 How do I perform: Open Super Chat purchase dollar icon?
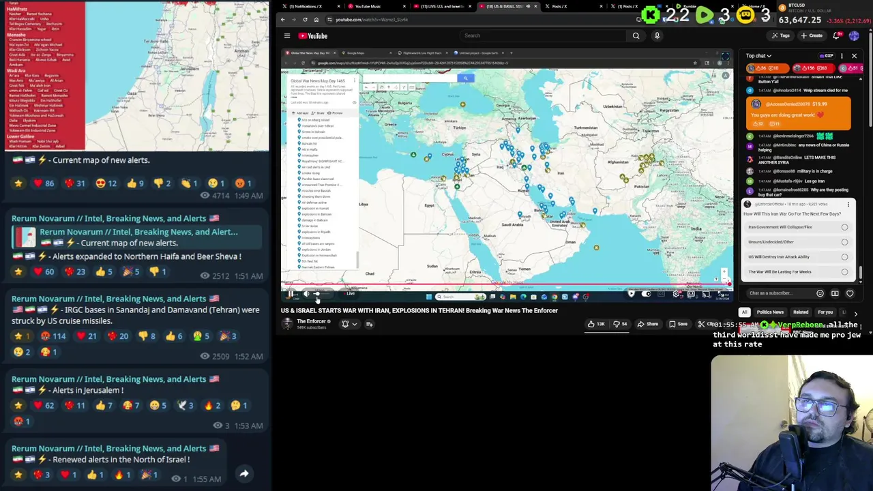835,293
